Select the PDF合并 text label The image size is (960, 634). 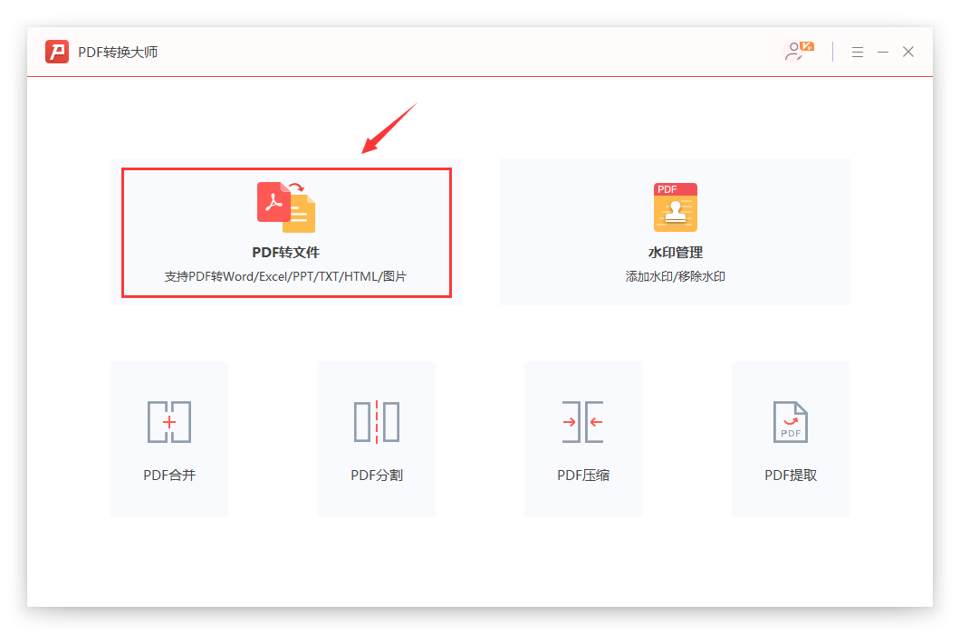(x=168, y=475)
